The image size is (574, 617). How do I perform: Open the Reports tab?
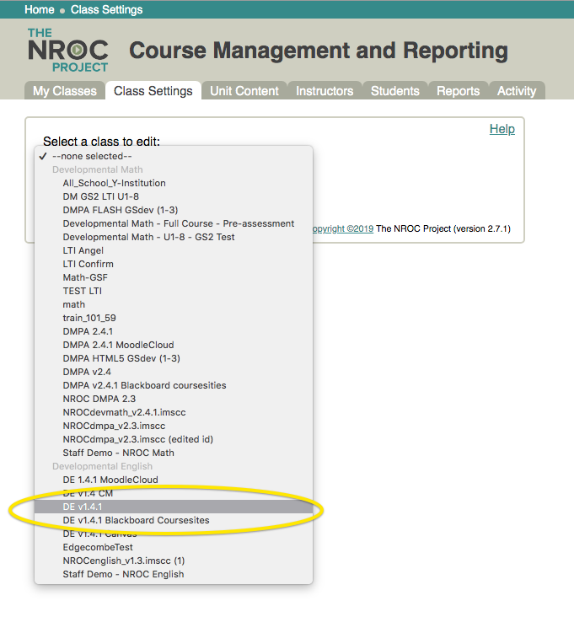458,91
